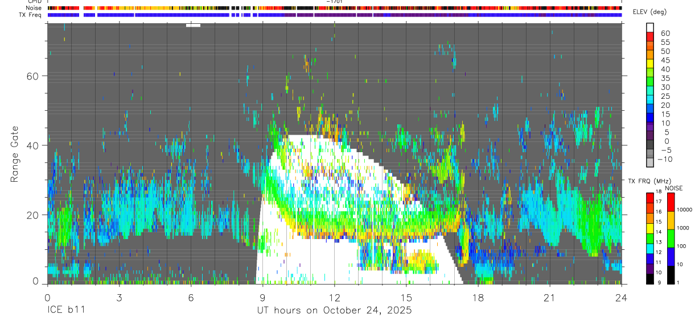This screenshot has width=699, height=322.
Task: Click the 'TX Freq' row label at top left
Action: point(31,15)
